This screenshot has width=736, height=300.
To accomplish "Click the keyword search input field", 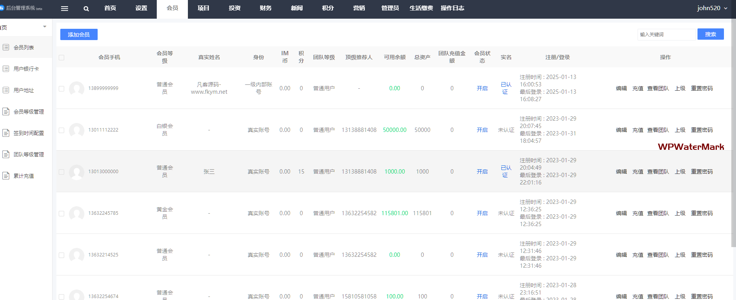I will click(x=666, y=35).
